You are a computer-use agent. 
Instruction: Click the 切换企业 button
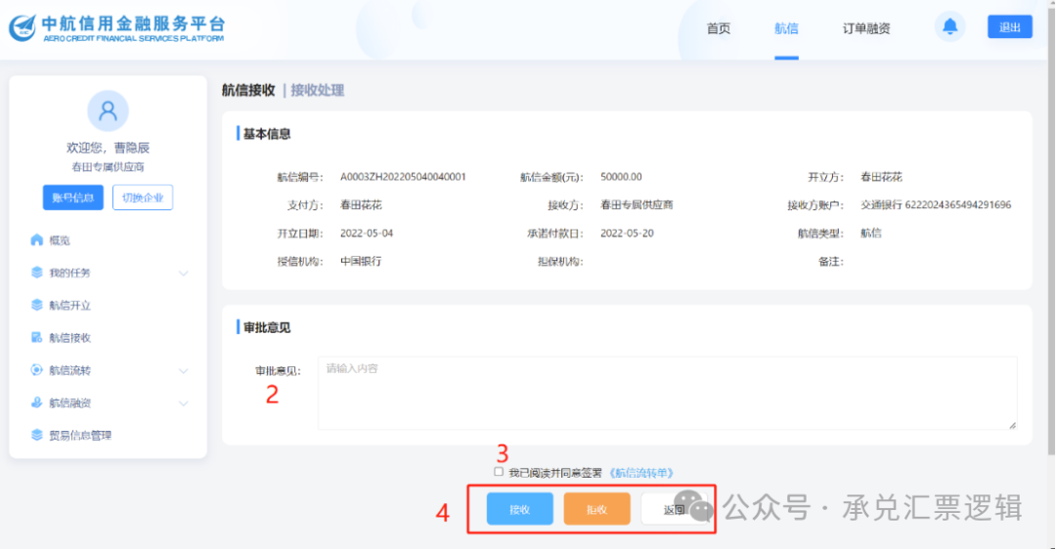click(143, 197)
